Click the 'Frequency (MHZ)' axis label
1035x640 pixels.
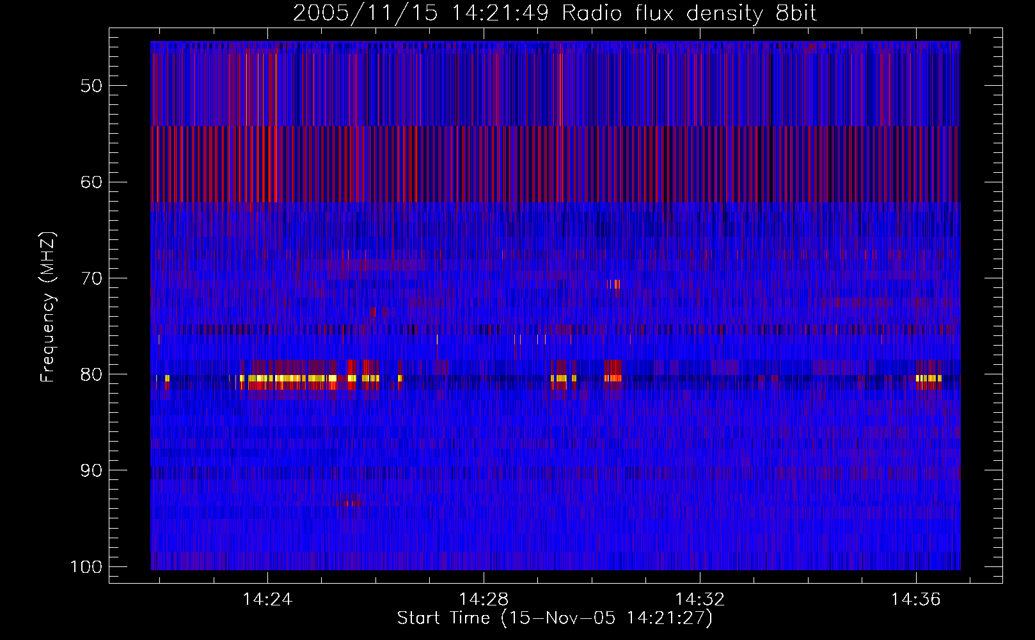[x=48, y=307]
